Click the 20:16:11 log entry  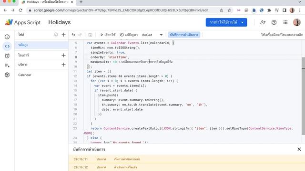click(x=186, y=159)
